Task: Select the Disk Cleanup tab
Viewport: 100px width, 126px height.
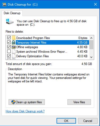Action: click(x=12, y=13)
